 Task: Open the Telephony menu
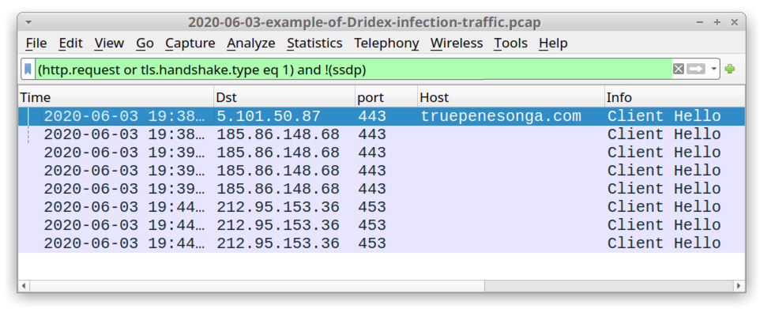[x=386, y=43]
